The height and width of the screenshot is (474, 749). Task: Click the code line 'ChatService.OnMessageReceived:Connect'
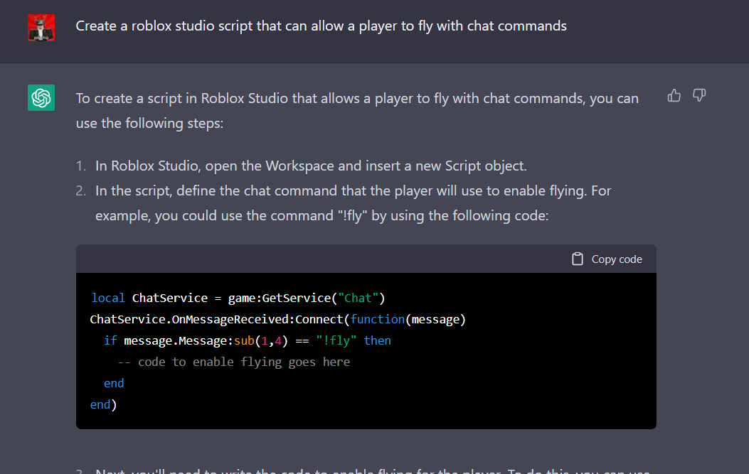click(278, 319)
